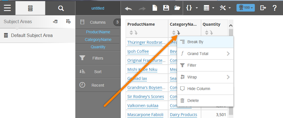Open the tools wrench dropdown
Viewport: 283px width, 118px height.
point(225,8)
